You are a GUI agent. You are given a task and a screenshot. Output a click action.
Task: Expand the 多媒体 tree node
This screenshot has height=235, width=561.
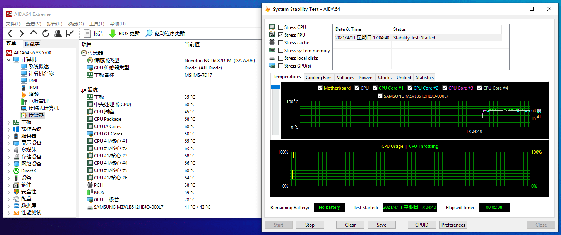coord(9,150)
